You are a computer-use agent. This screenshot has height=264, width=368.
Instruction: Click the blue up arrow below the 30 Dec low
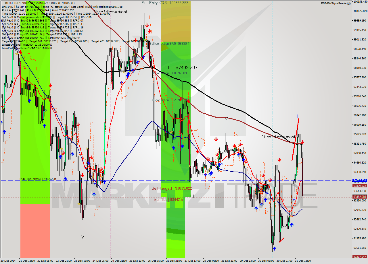pyautogui.click(x=275, y=249)
